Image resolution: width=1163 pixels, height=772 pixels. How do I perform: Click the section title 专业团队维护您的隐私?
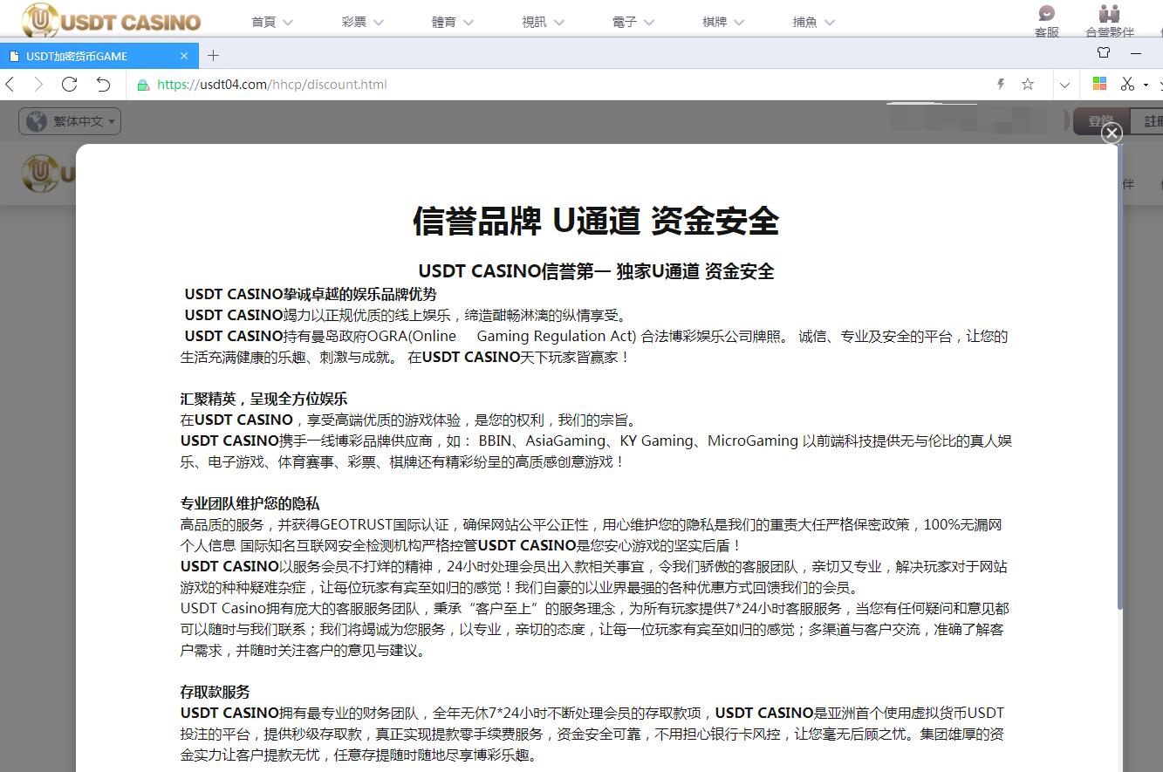tap(250, 504)
